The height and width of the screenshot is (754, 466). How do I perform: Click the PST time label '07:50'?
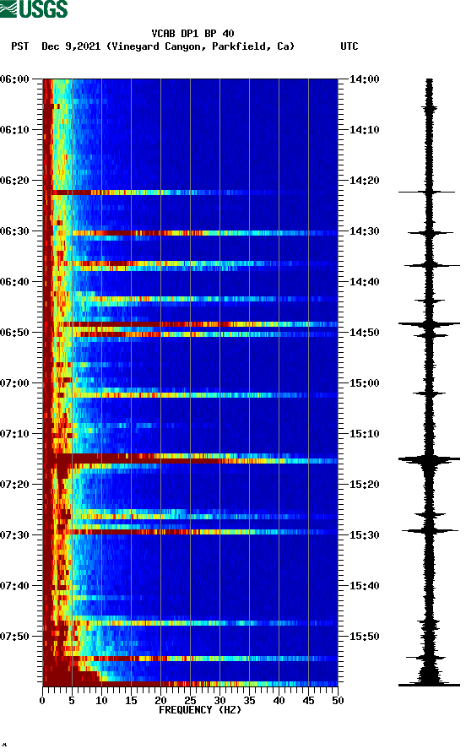[14, 637]
